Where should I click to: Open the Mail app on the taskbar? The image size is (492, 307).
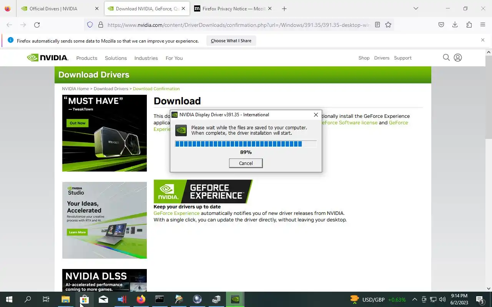[103, 299]
